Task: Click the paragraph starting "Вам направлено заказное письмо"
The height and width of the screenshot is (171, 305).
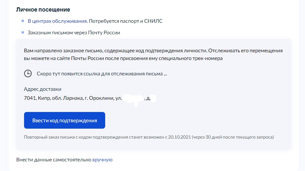Action: click(x=153, y=55)
